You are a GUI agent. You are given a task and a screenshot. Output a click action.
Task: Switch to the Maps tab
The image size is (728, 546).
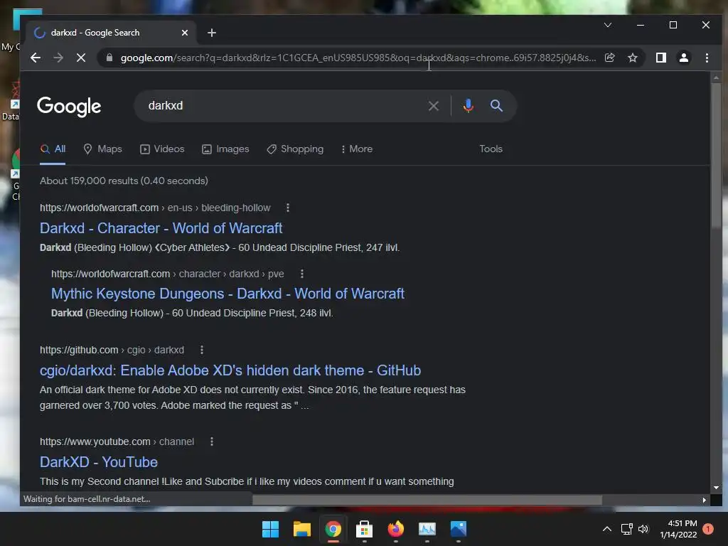click(102, 149)
